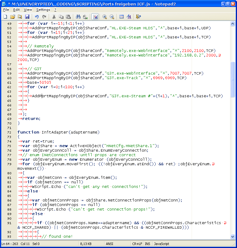The width and height of the screenshot is (237, 248).
Task: Open the File menu
Action: 6,10
